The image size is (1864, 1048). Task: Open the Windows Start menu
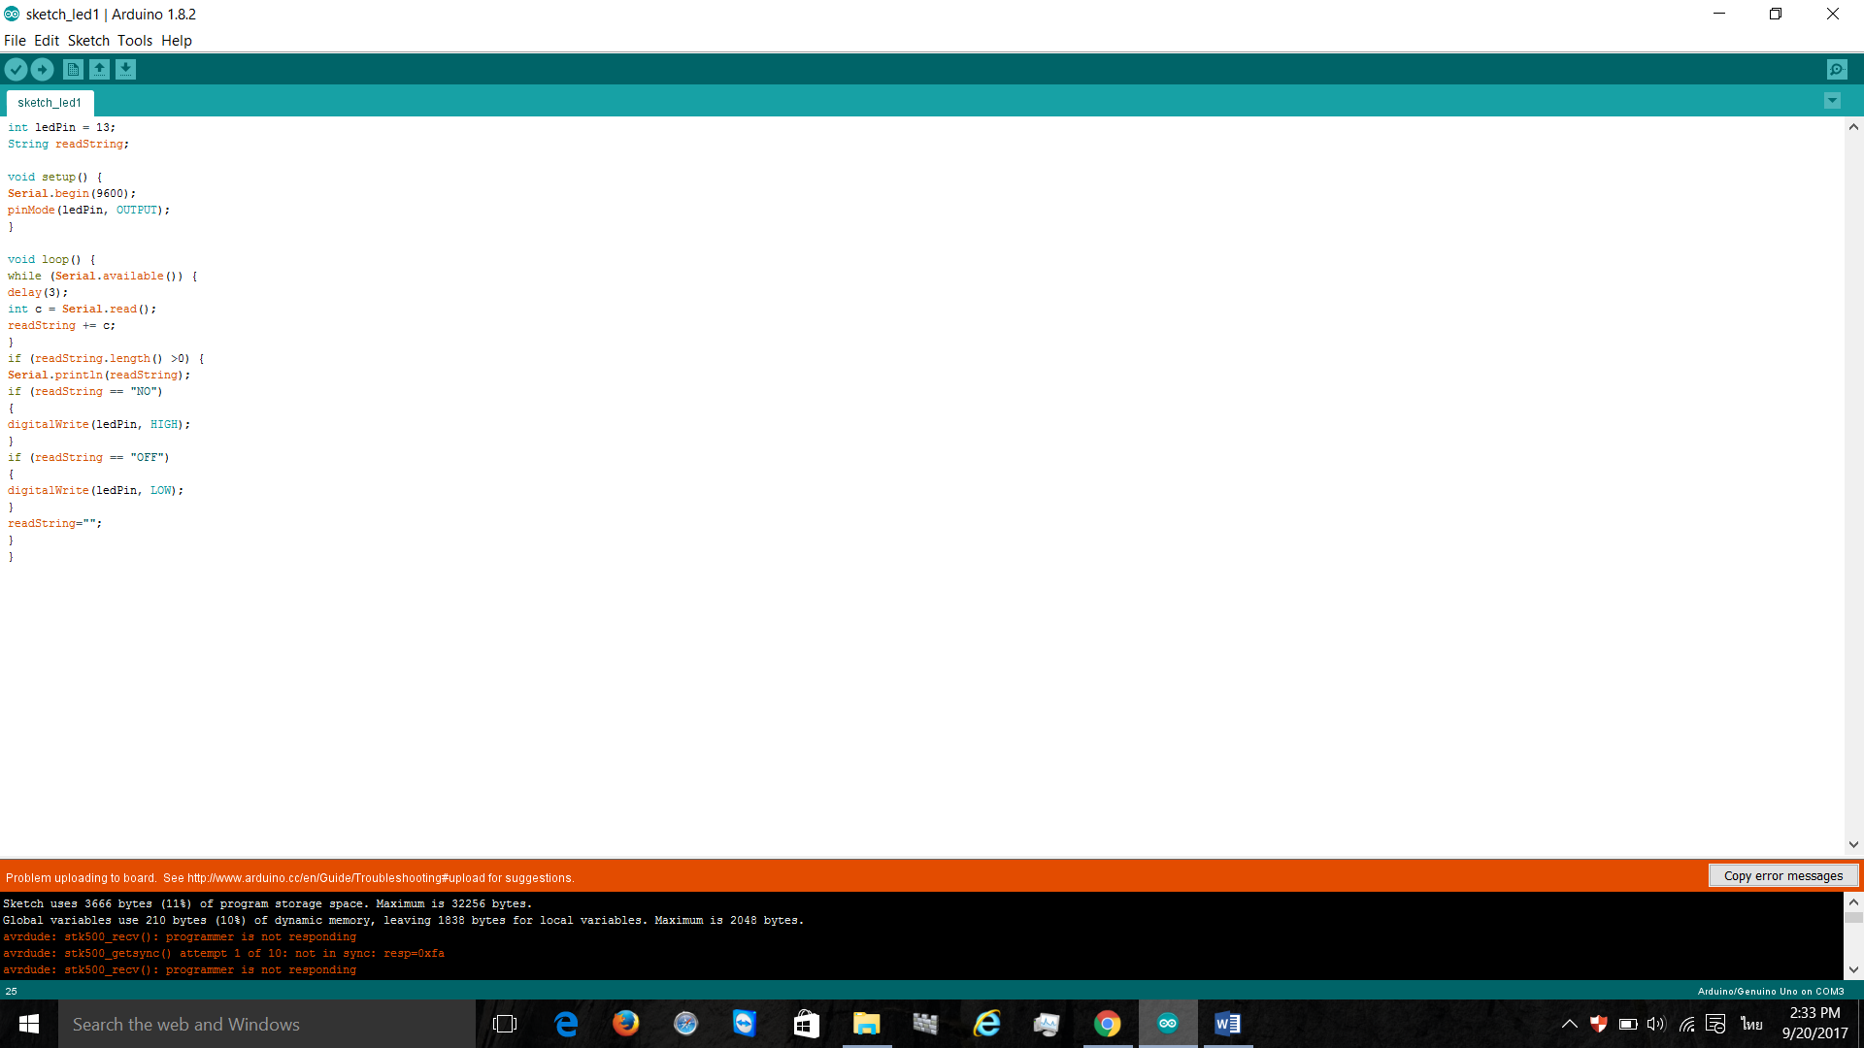29,1024
